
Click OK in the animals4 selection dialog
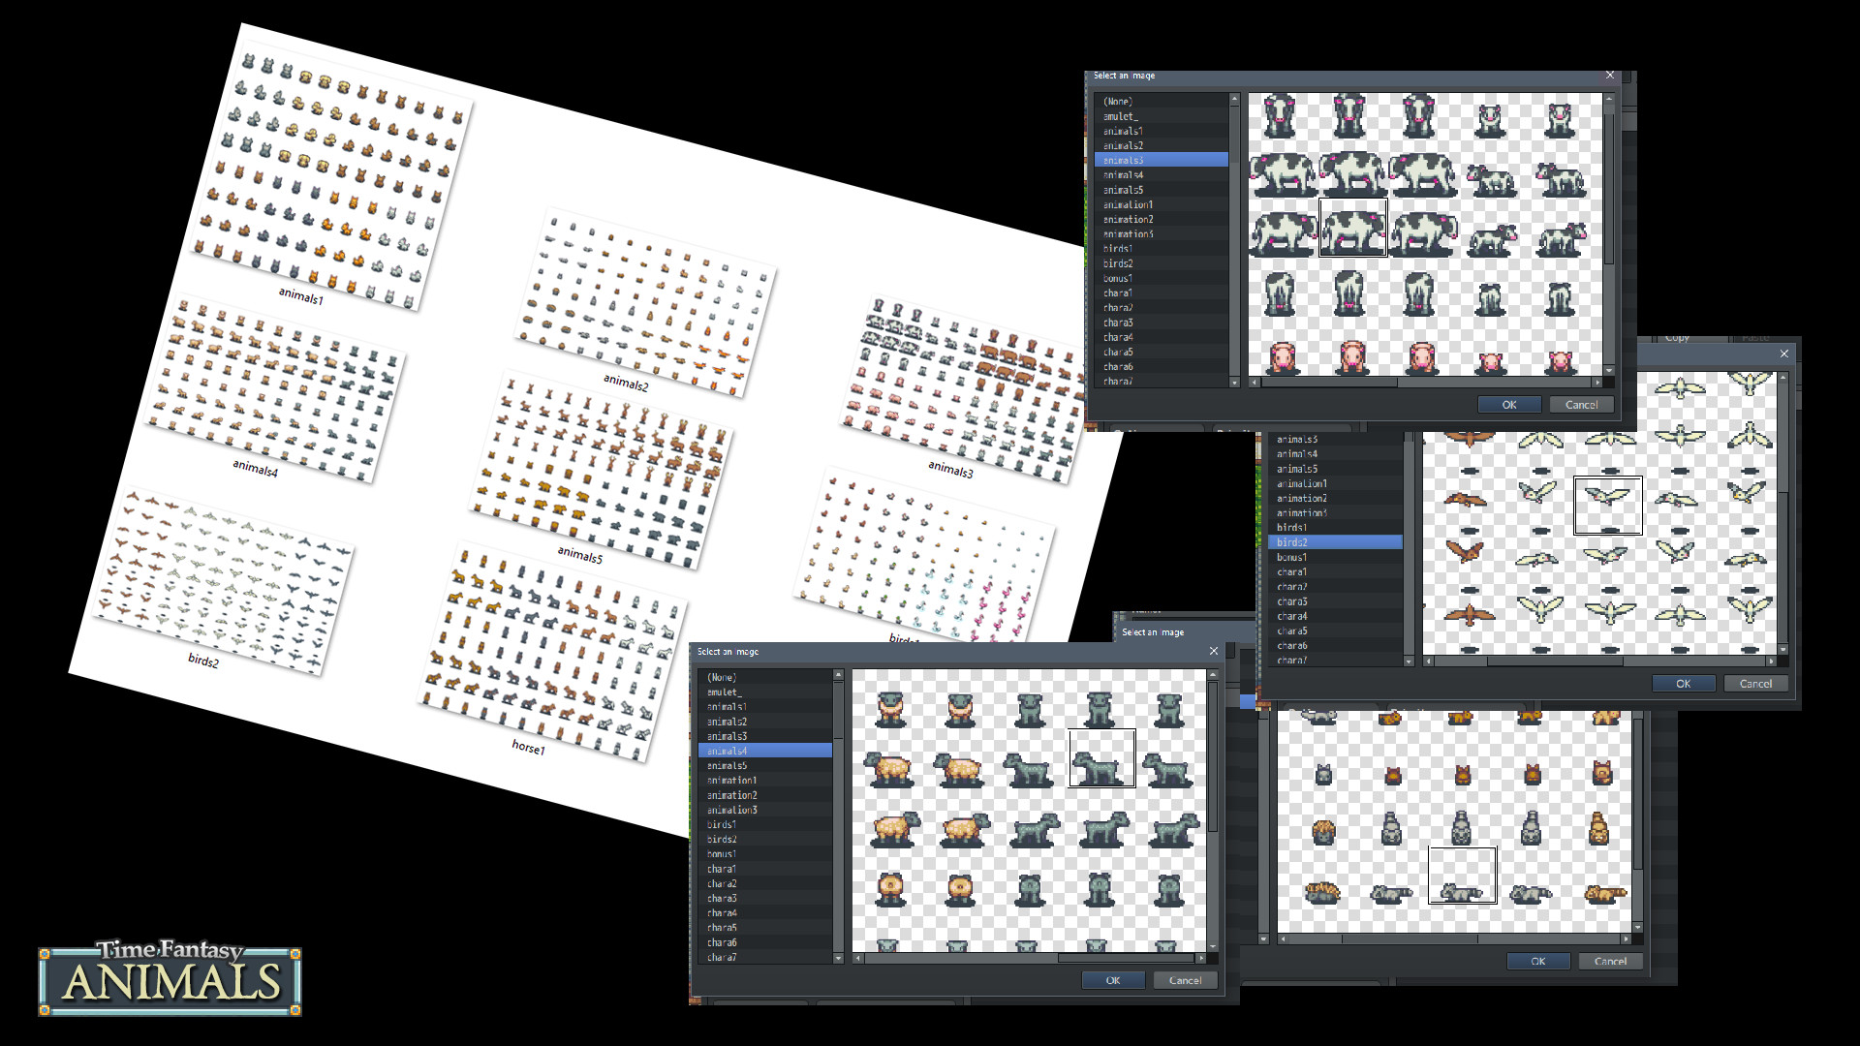click(1112, 979)
